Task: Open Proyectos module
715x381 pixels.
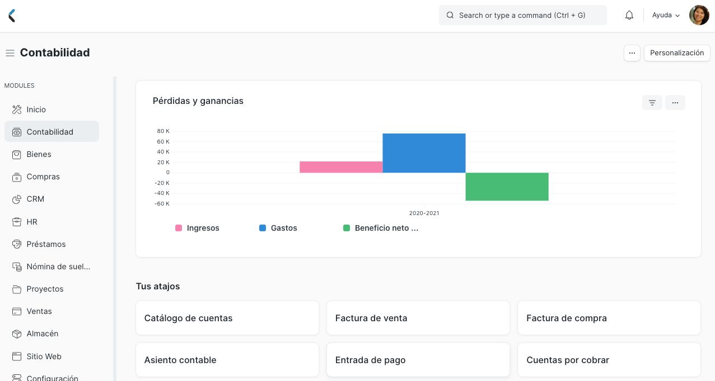Action: coord(52,289)
